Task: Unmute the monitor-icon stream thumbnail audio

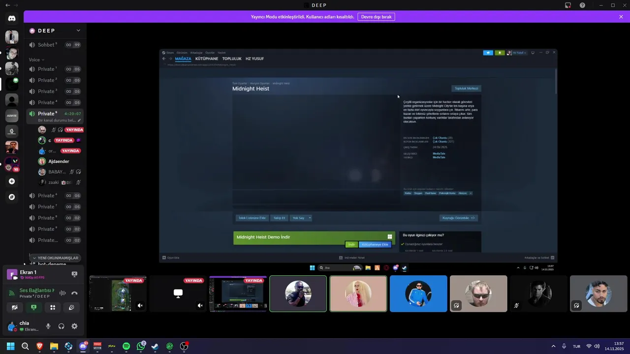Action: pyautogui.click(x=200, y=306)
